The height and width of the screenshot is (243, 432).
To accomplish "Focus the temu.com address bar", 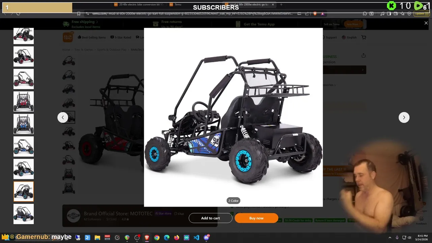I will click(192, 13).
